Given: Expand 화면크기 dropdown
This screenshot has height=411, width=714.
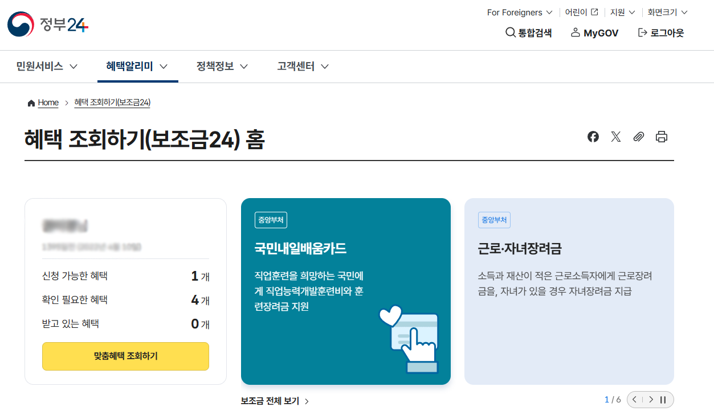Looking at the screenshot, I should click(x=668, y=13).
